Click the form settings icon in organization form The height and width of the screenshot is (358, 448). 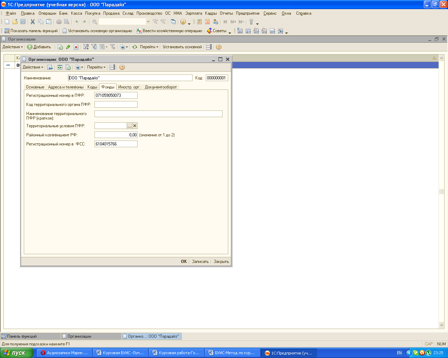[x=112, y=67]
